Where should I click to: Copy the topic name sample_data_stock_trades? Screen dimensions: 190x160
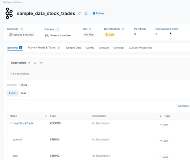click(79, 13)
